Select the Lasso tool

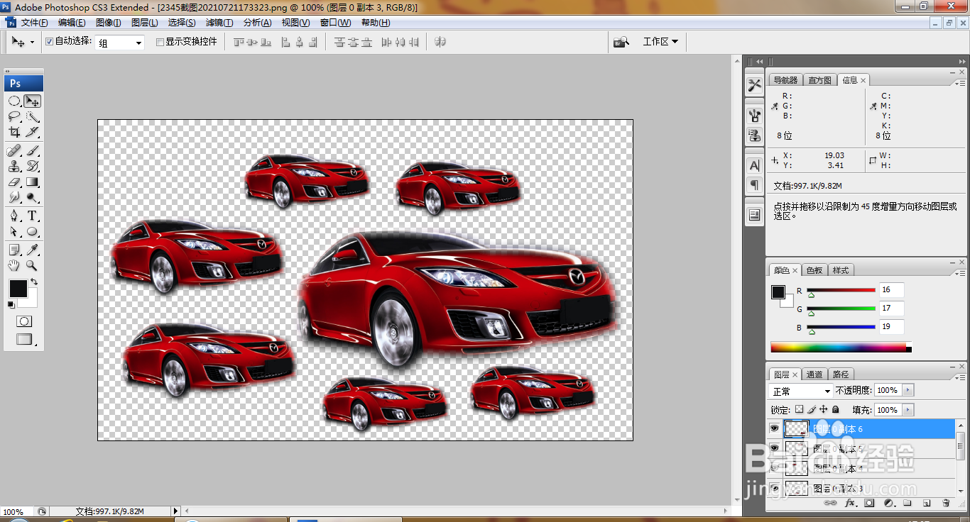pyautogui.click(x=14, y=117)
